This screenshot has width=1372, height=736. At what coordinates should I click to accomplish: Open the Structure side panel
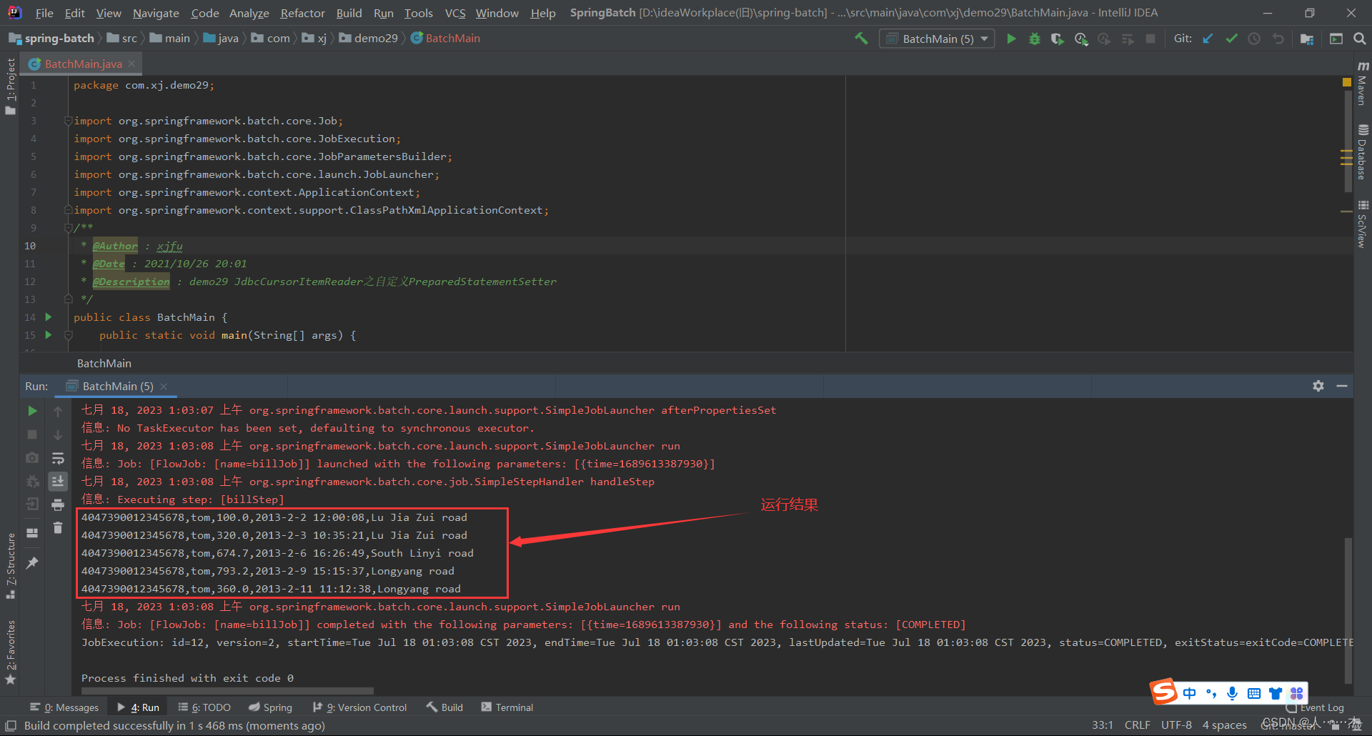[x=10, y=566]
